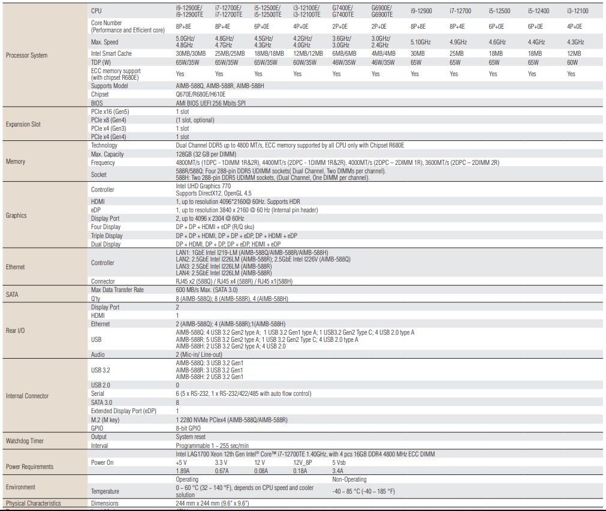Image resolution: width=606 pixels, height=511 pixels.
Task: Click the 'SATA' section label
Action: [x=12, y=294]
